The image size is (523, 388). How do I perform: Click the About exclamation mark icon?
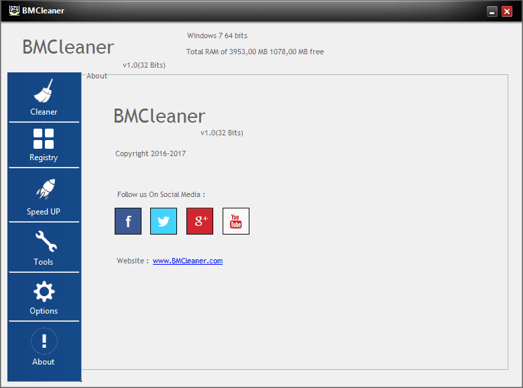pos(44,341)
